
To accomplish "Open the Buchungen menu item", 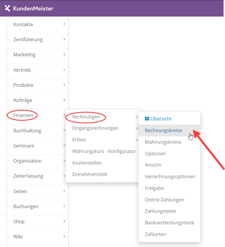I will [x=26, y=206].
